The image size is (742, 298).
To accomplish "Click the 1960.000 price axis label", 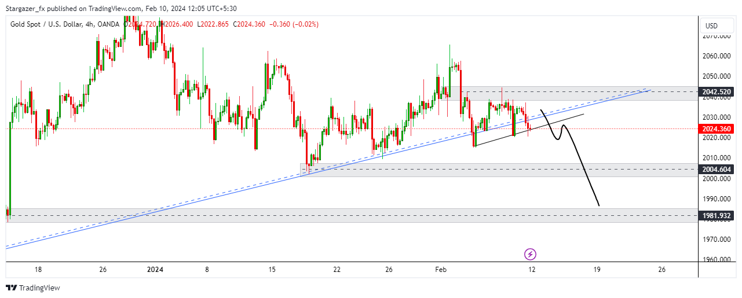I will [x=718, y=259].
